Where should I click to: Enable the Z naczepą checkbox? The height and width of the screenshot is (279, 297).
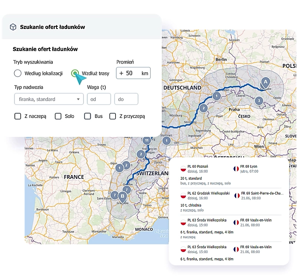pyautogui.click(x=18, y=116)
